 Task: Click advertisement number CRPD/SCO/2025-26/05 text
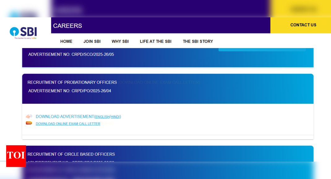coord(71,55)
